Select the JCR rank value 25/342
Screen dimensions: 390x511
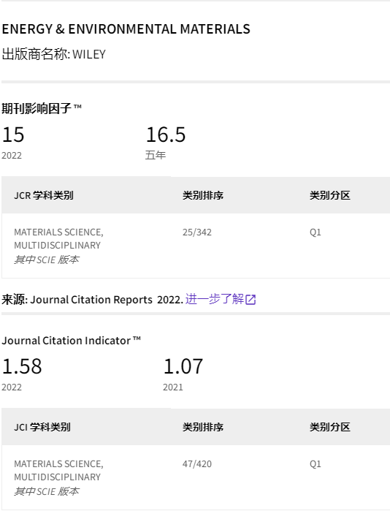click(x=197, y=232)
